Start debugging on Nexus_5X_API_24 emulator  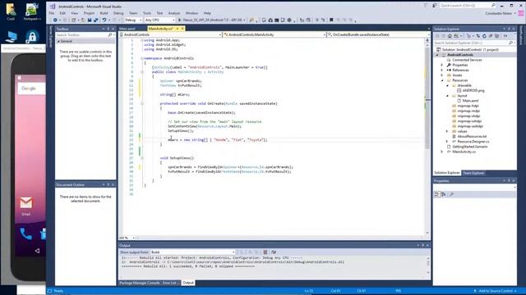point(211,20)
